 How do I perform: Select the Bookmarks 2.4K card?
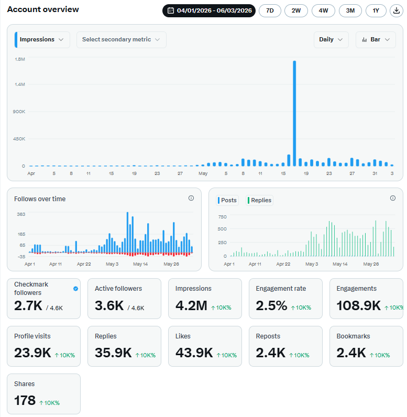pos(366,346)
